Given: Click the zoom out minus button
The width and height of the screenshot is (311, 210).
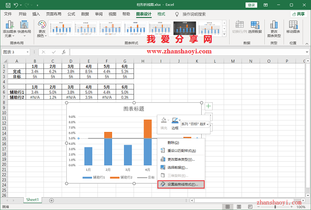Looking at the screenshot, I should 258,207.
